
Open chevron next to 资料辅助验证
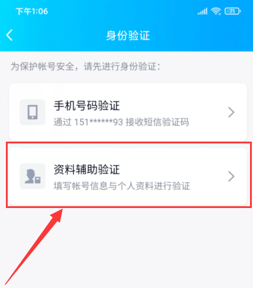point(231,176)
